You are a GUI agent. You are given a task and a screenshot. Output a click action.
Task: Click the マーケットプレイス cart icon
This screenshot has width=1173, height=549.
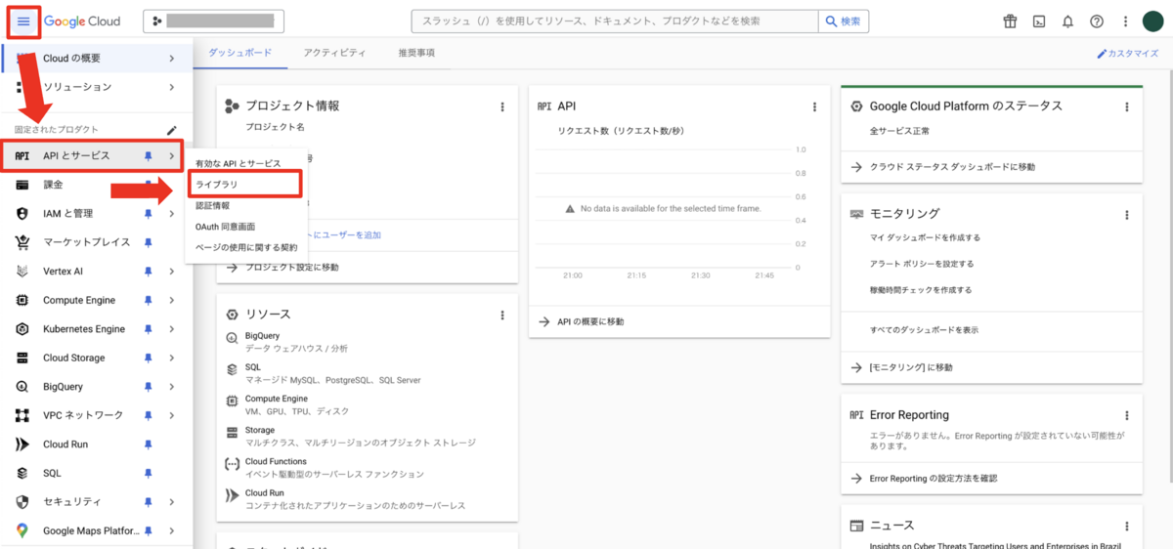(22, 242)
